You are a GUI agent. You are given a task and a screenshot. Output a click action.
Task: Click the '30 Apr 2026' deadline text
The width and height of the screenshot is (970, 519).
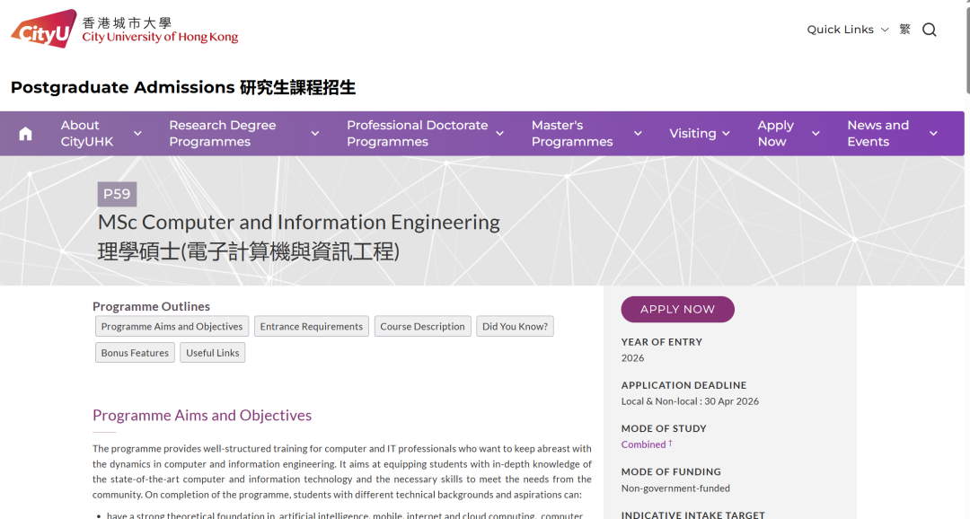click(732, 401)
